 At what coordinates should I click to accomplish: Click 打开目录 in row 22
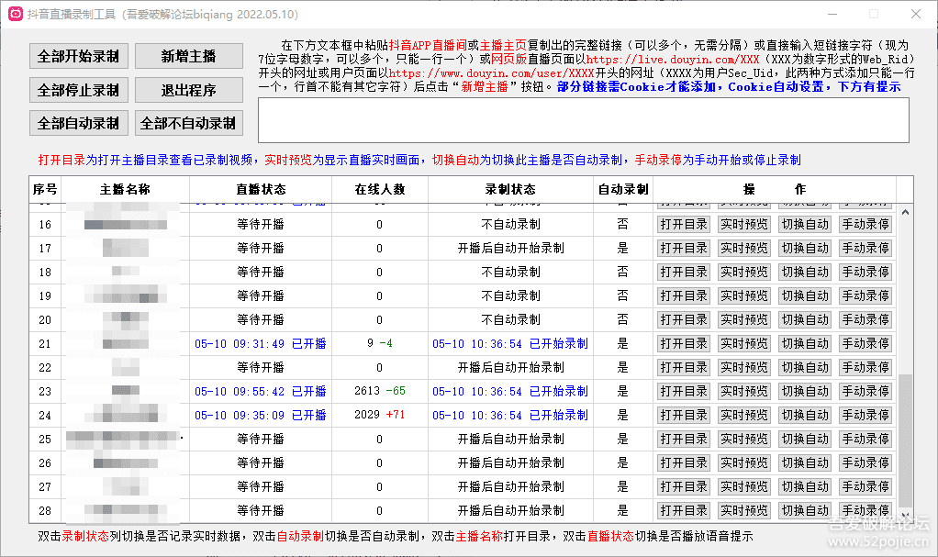683,367
